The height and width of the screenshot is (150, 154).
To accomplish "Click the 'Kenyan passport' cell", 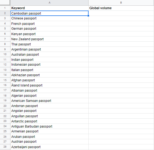I will tap(49, 34).
